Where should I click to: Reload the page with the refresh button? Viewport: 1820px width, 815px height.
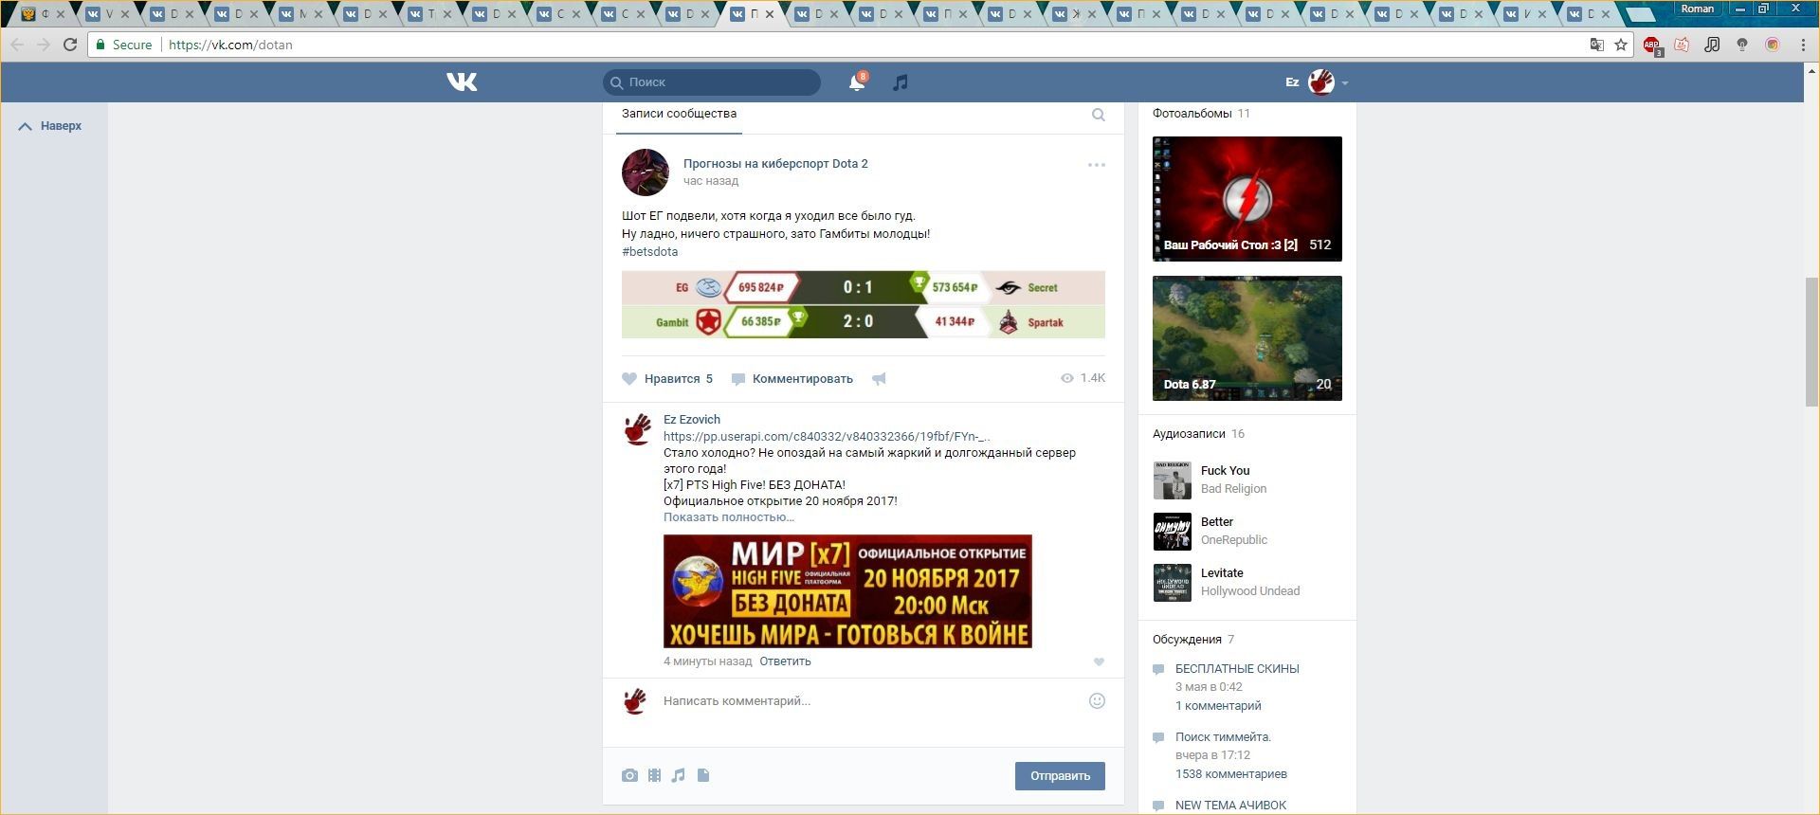(x=70, y=45)
